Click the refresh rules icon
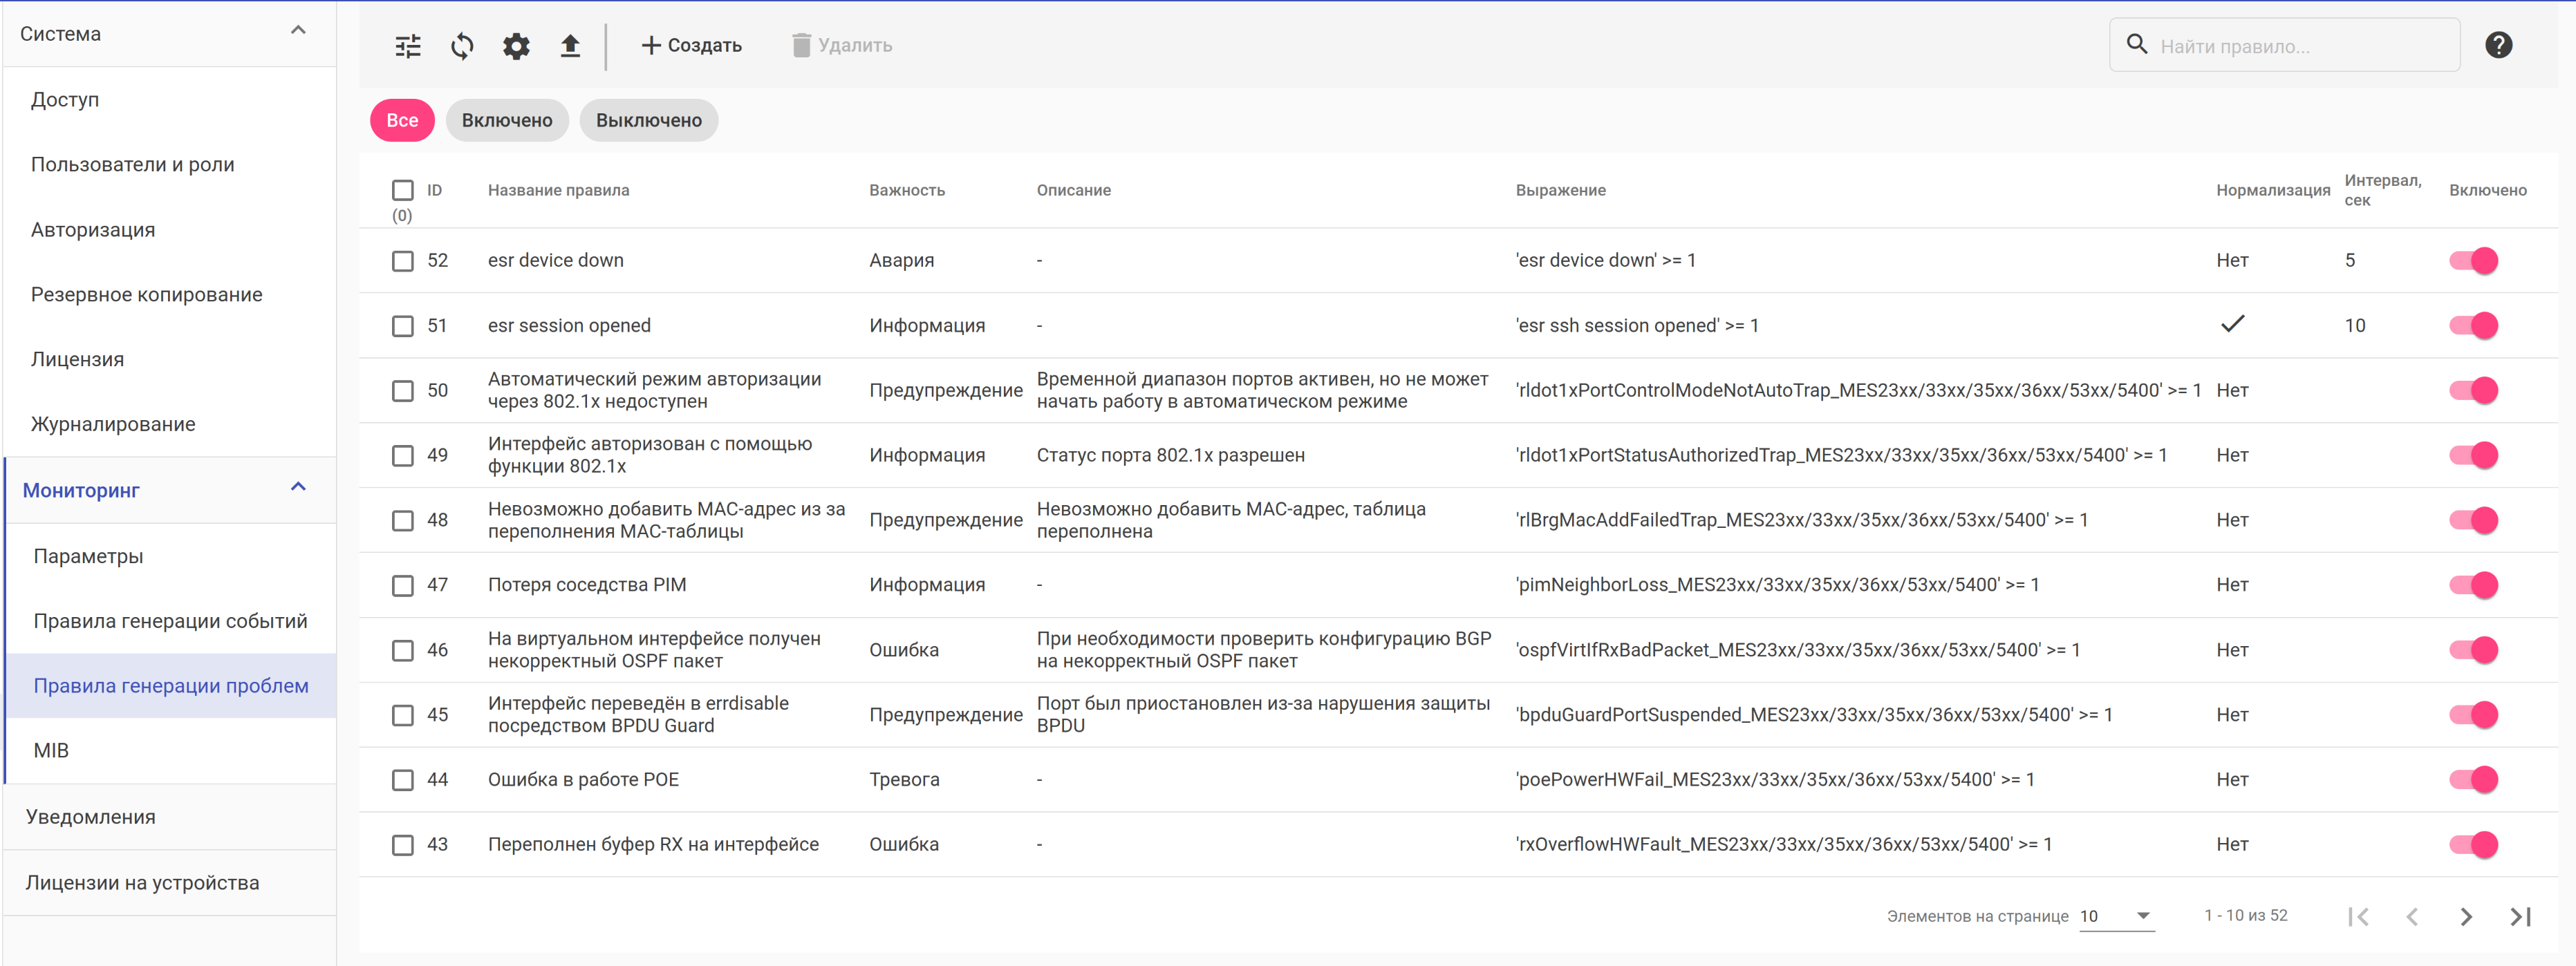 462,46
